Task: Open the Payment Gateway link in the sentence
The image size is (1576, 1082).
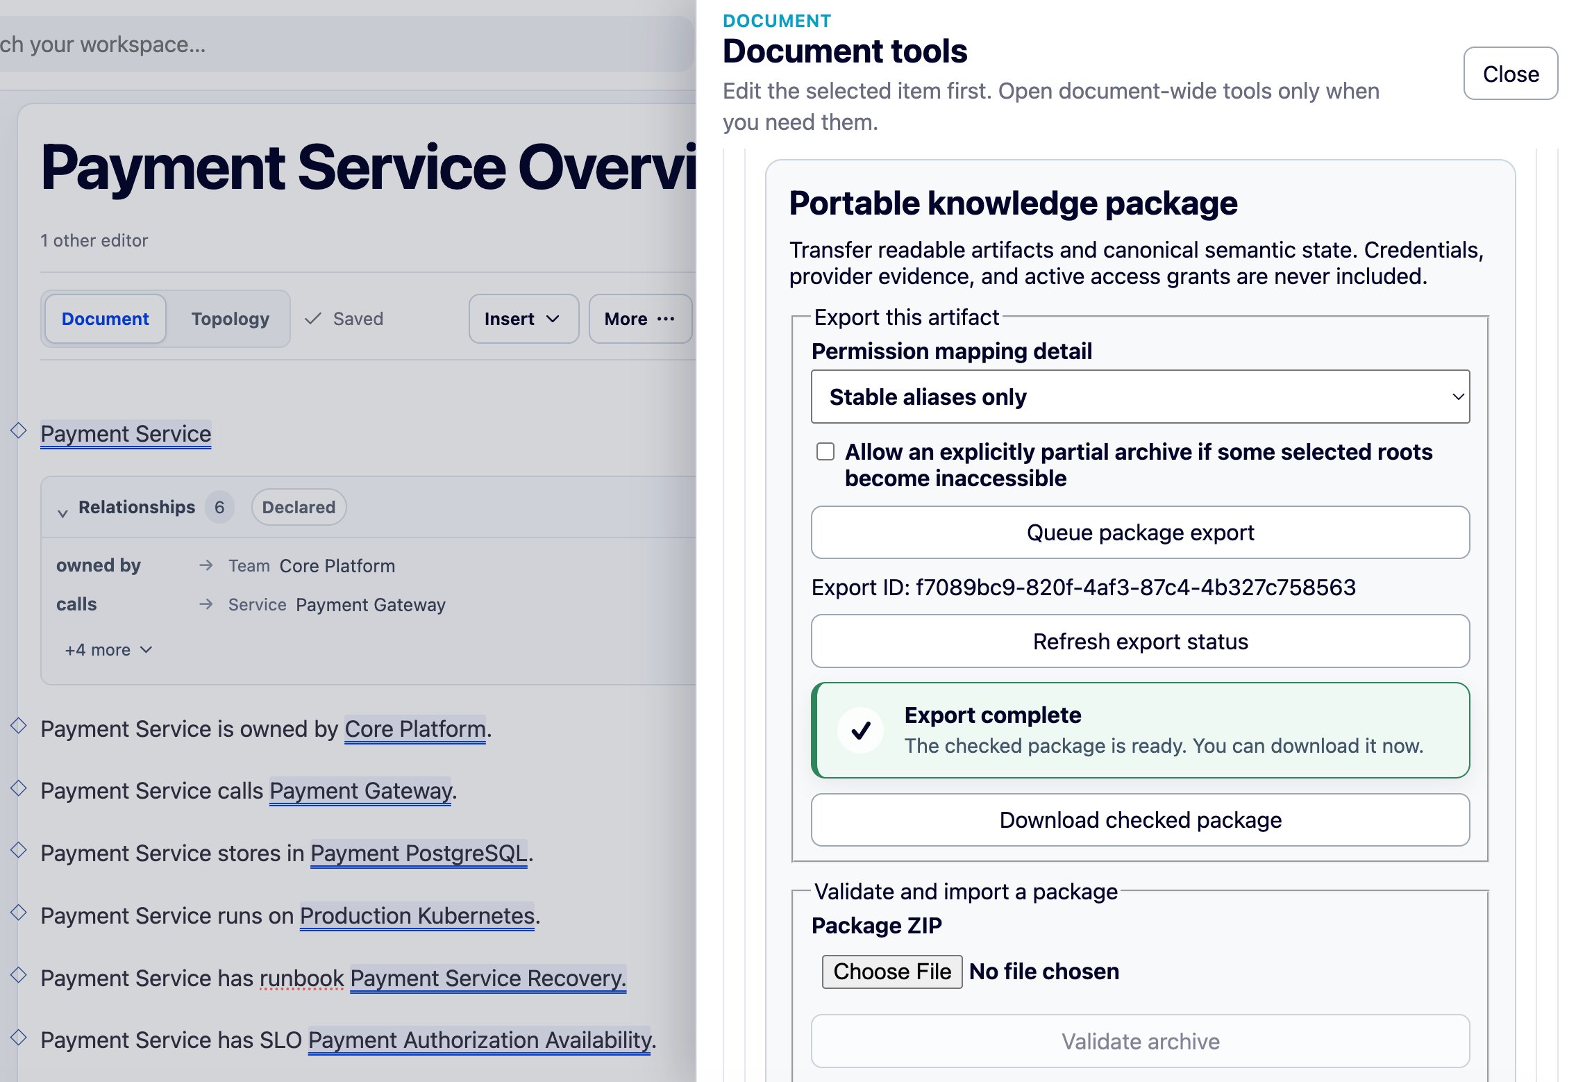Action: (361, 791)
